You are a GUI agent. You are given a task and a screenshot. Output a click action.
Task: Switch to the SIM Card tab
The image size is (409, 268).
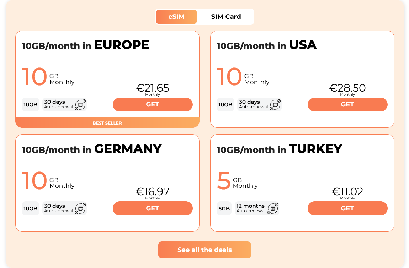(226, 17)
